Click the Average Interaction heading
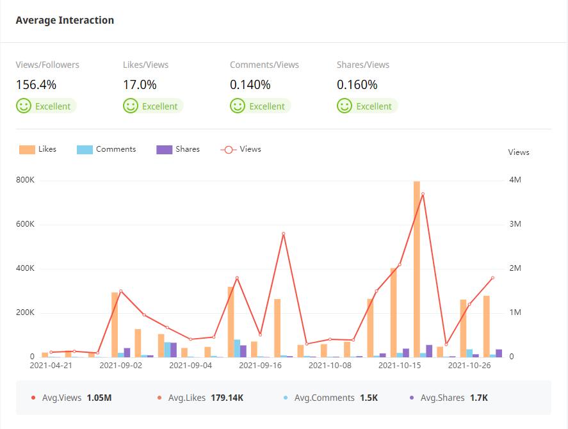This screenshot has height=429, width=568. tap(65, 20)
